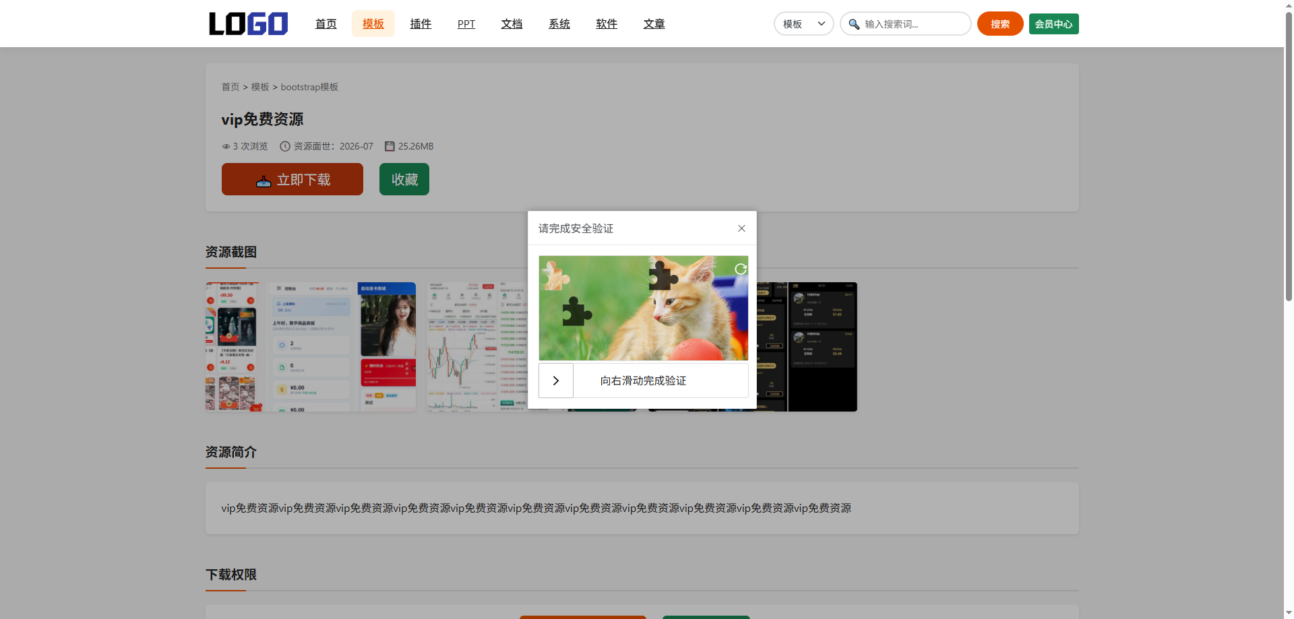
Task: Open the 系统 nav item
Action: (559, 24)
